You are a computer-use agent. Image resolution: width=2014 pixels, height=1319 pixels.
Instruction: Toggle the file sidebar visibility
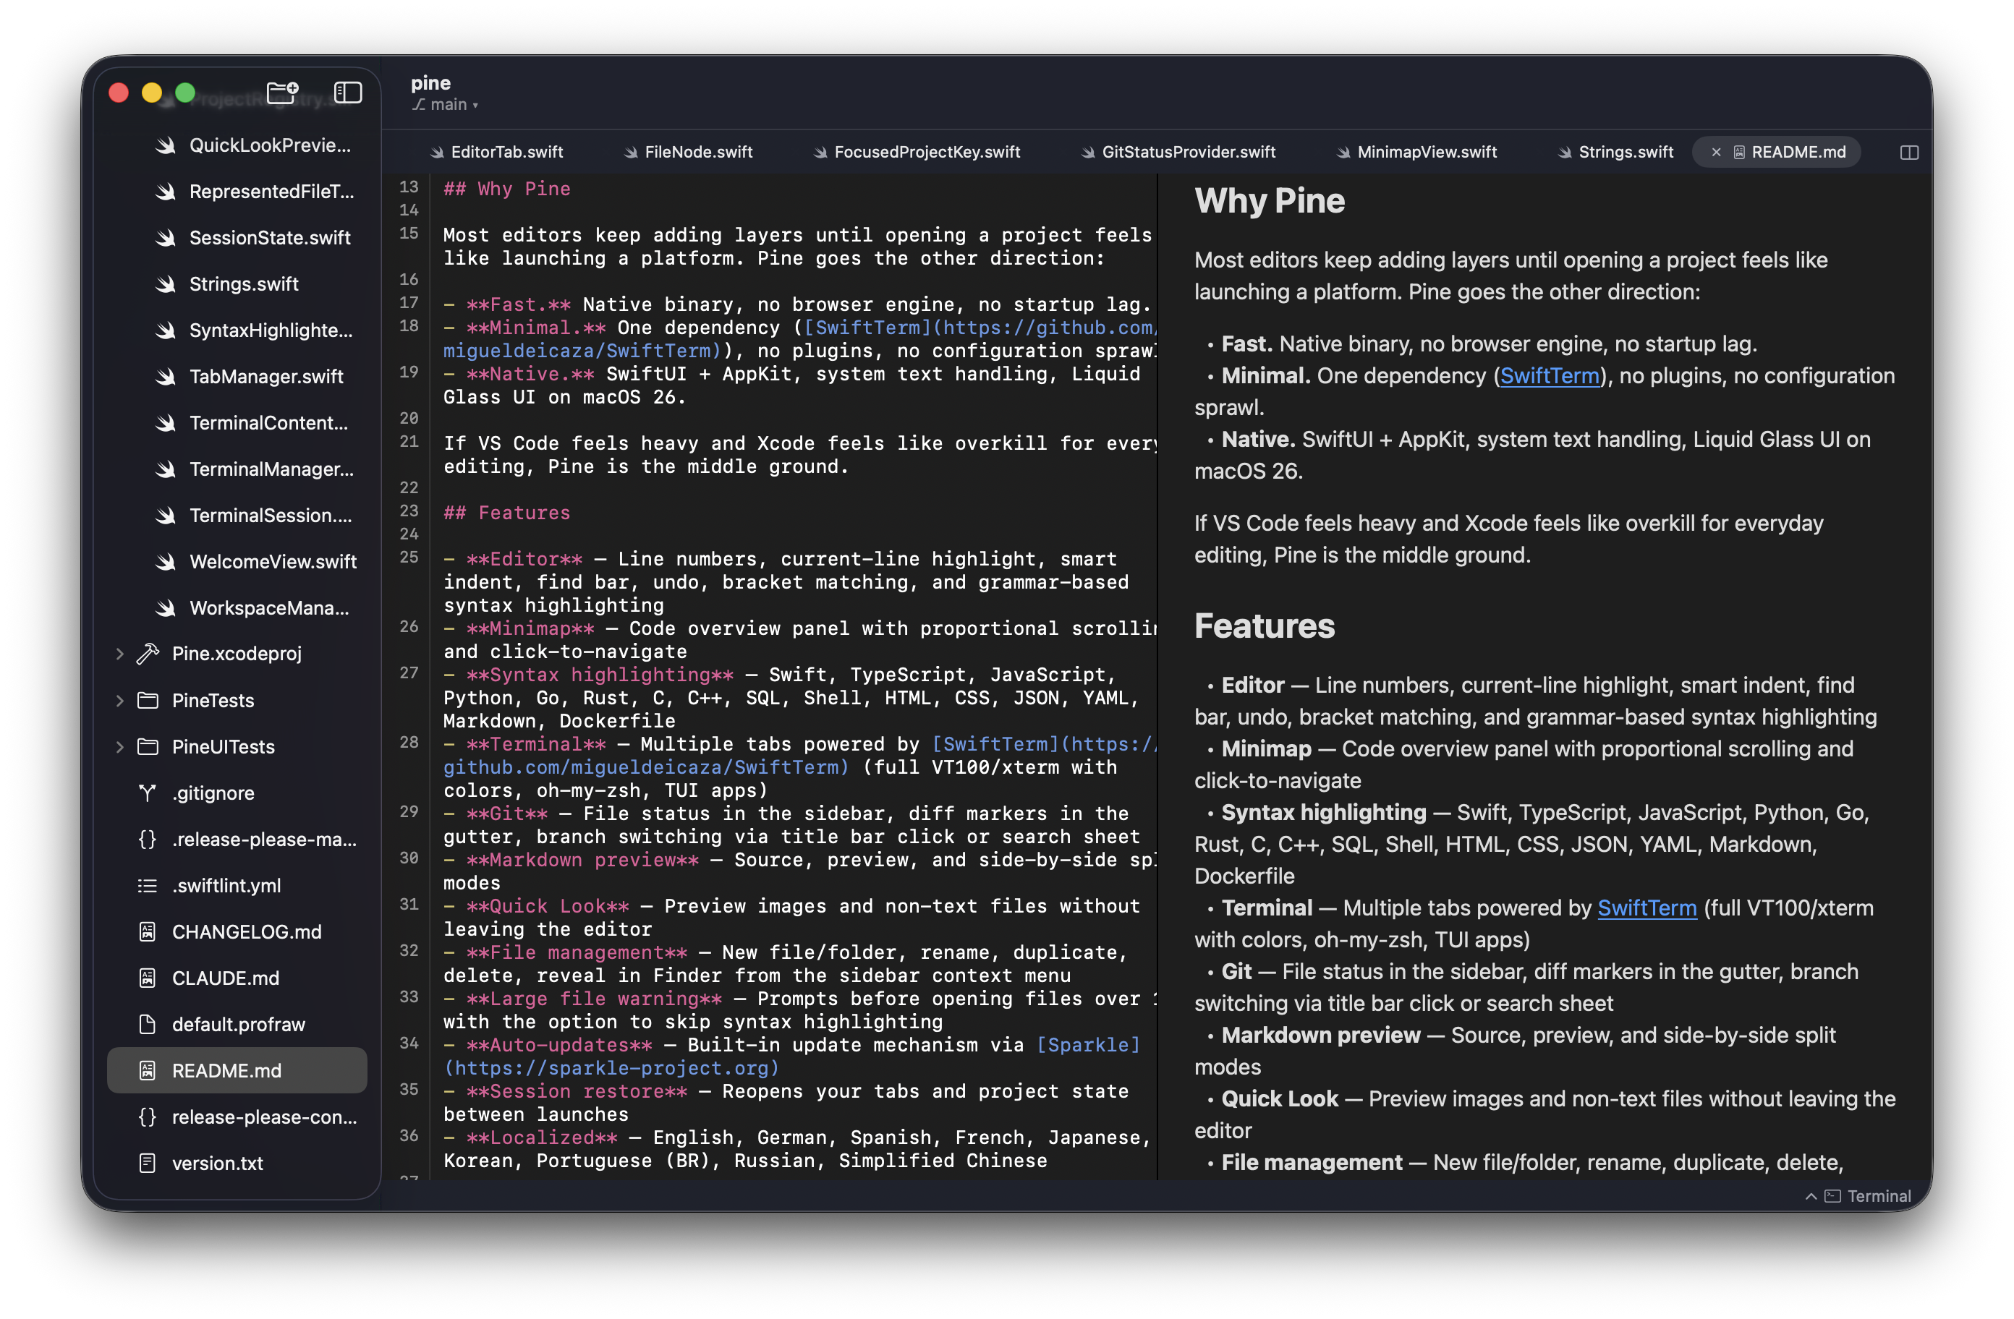347,93
